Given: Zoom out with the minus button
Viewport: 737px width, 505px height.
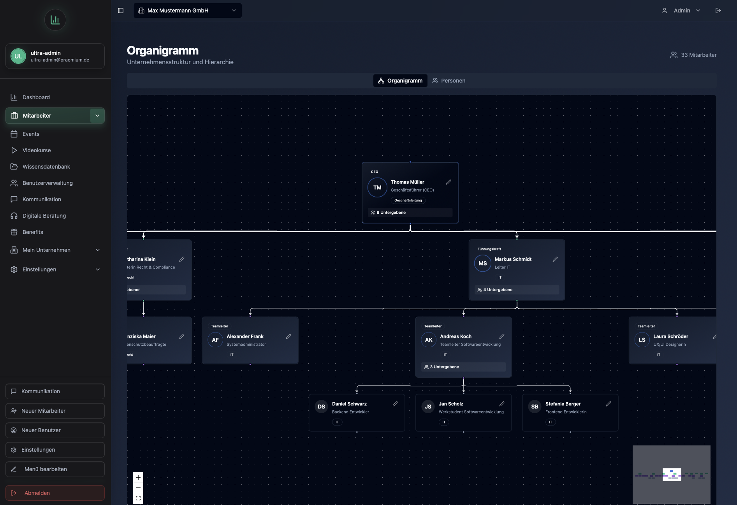Looking at the screenshot, I should 138,488.
